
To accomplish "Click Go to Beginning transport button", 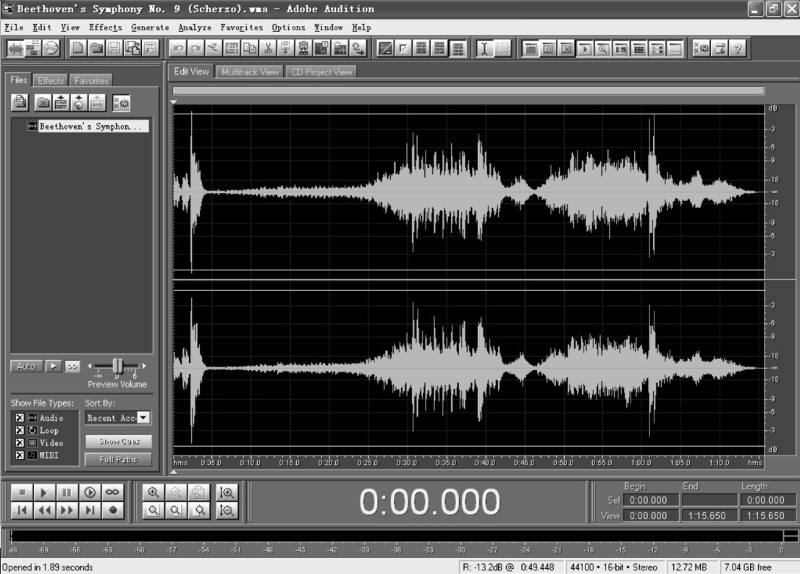I will tap(22, 510).
